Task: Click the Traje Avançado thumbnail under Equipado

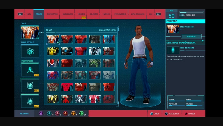Action: click(x=173, y=29)
